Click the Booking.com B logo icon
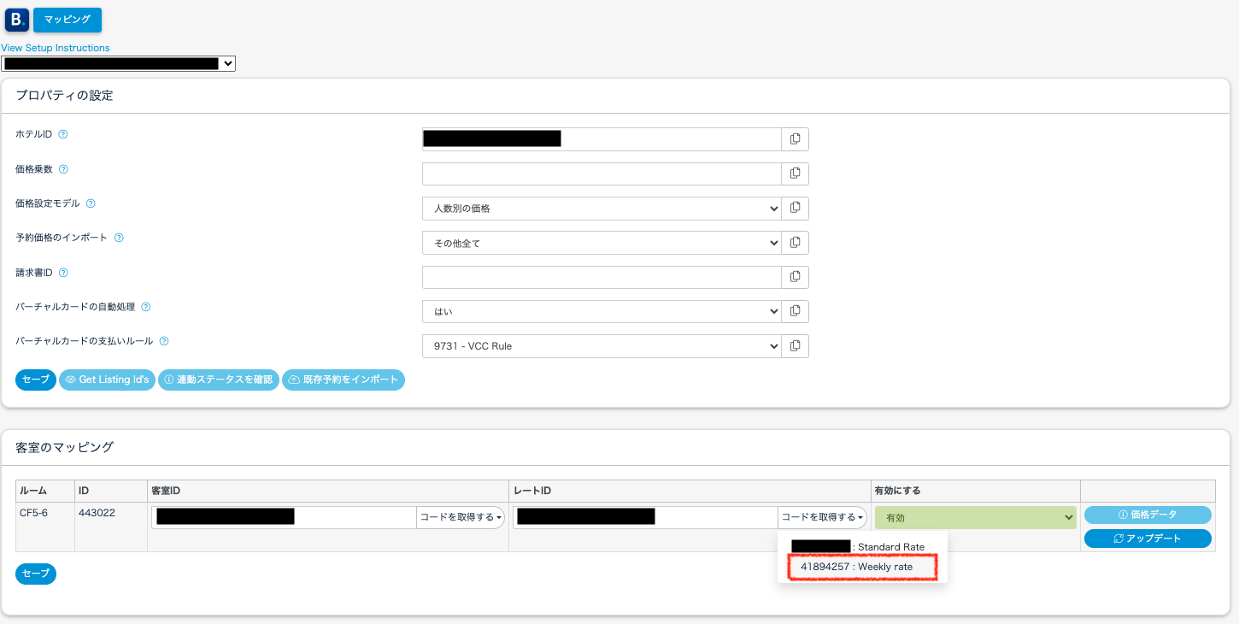Viewport: 1239px width, 624px height. (17, 19)
